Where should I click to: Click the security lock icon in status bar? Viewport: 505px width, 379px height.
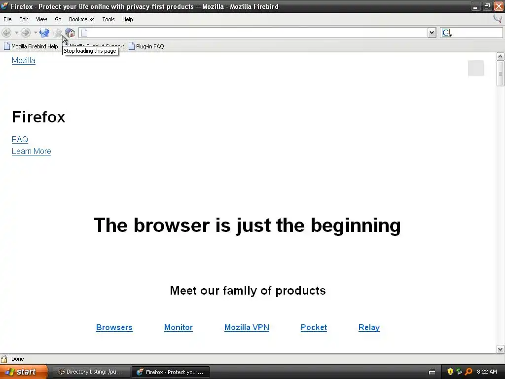(x=4, y=359)
